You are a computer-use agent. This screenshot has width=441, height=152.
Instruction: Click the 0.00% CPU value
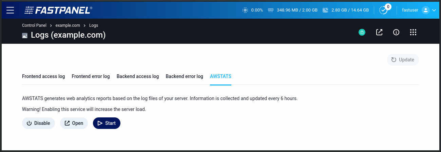click(x=257, y=10)
